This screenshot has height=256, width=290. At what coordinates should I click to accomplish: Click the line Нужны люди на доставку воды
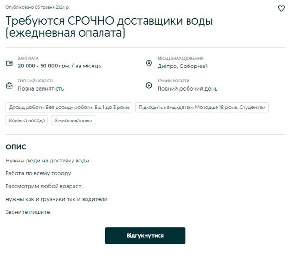coord(47,161)
